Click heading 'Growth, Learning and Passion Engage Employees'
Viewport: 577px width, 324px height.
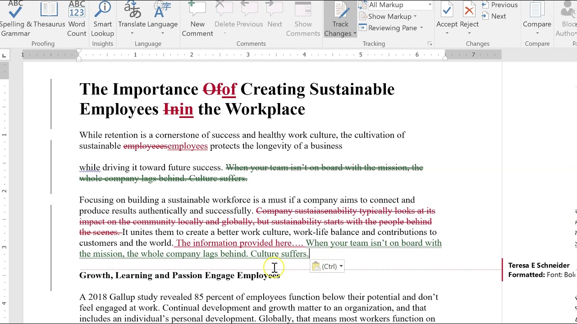coord(180,275)
